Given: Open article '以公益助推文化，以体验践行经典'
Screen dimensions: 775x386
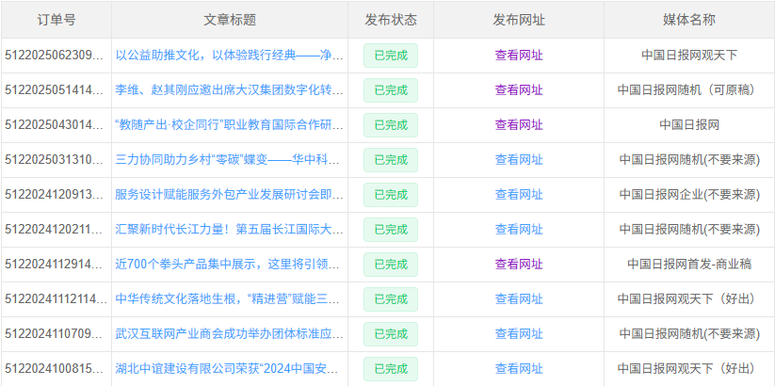Looking at the screenshot, I should (x=230, y=56).
